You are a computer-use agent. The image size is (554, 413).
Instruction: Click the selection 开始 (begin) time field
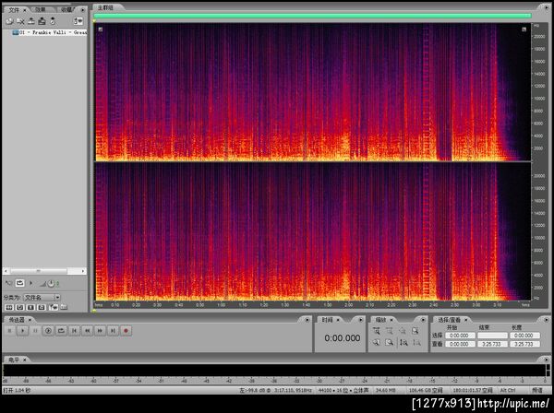tap(460, 336)
